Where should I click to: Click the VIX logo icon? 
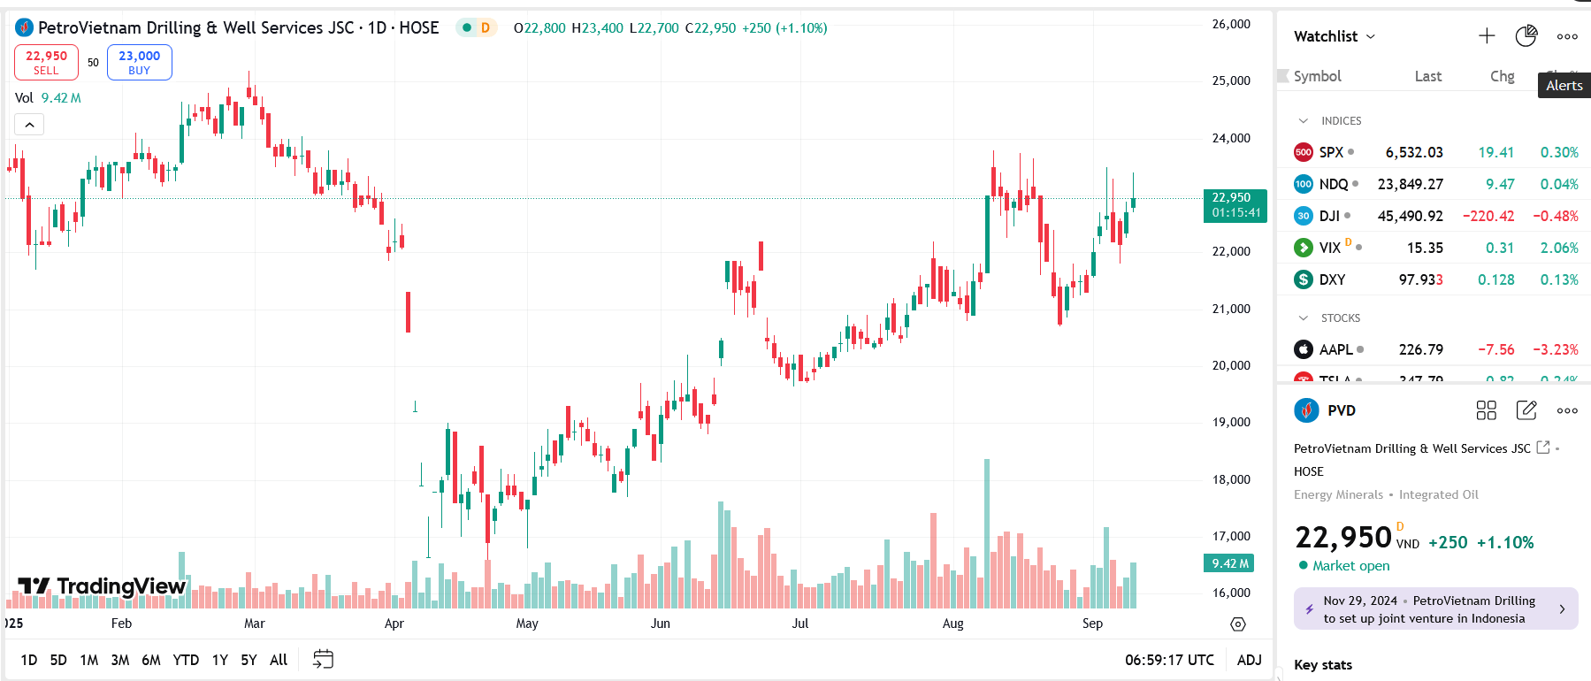[x=1304, y=248]
